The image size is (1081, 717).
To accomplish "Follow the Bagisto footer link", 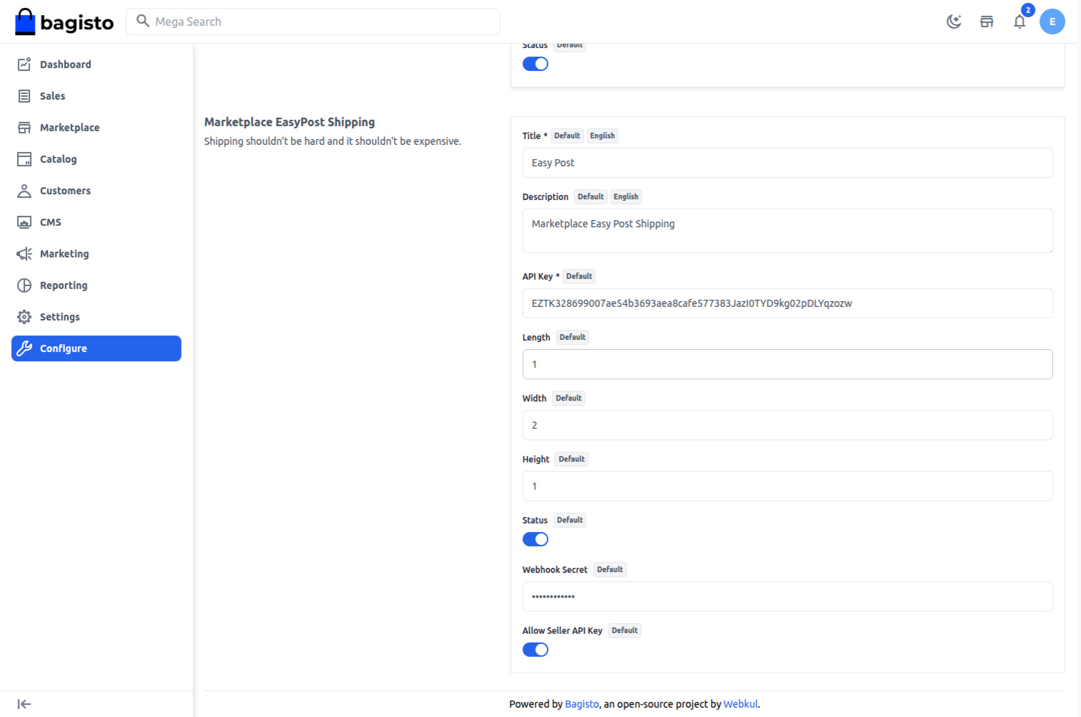I will pos(581,704).
